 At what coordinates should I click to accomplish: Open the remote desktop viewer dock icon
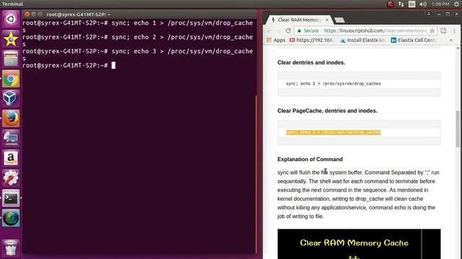(x=11, y=138)
